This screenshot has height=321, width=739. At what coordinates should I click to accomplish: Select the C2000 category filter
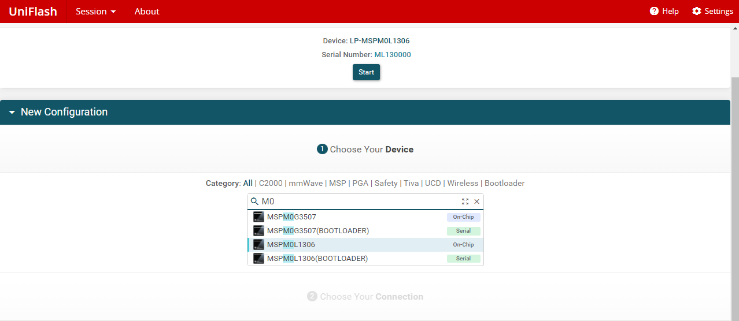[271, 183]
